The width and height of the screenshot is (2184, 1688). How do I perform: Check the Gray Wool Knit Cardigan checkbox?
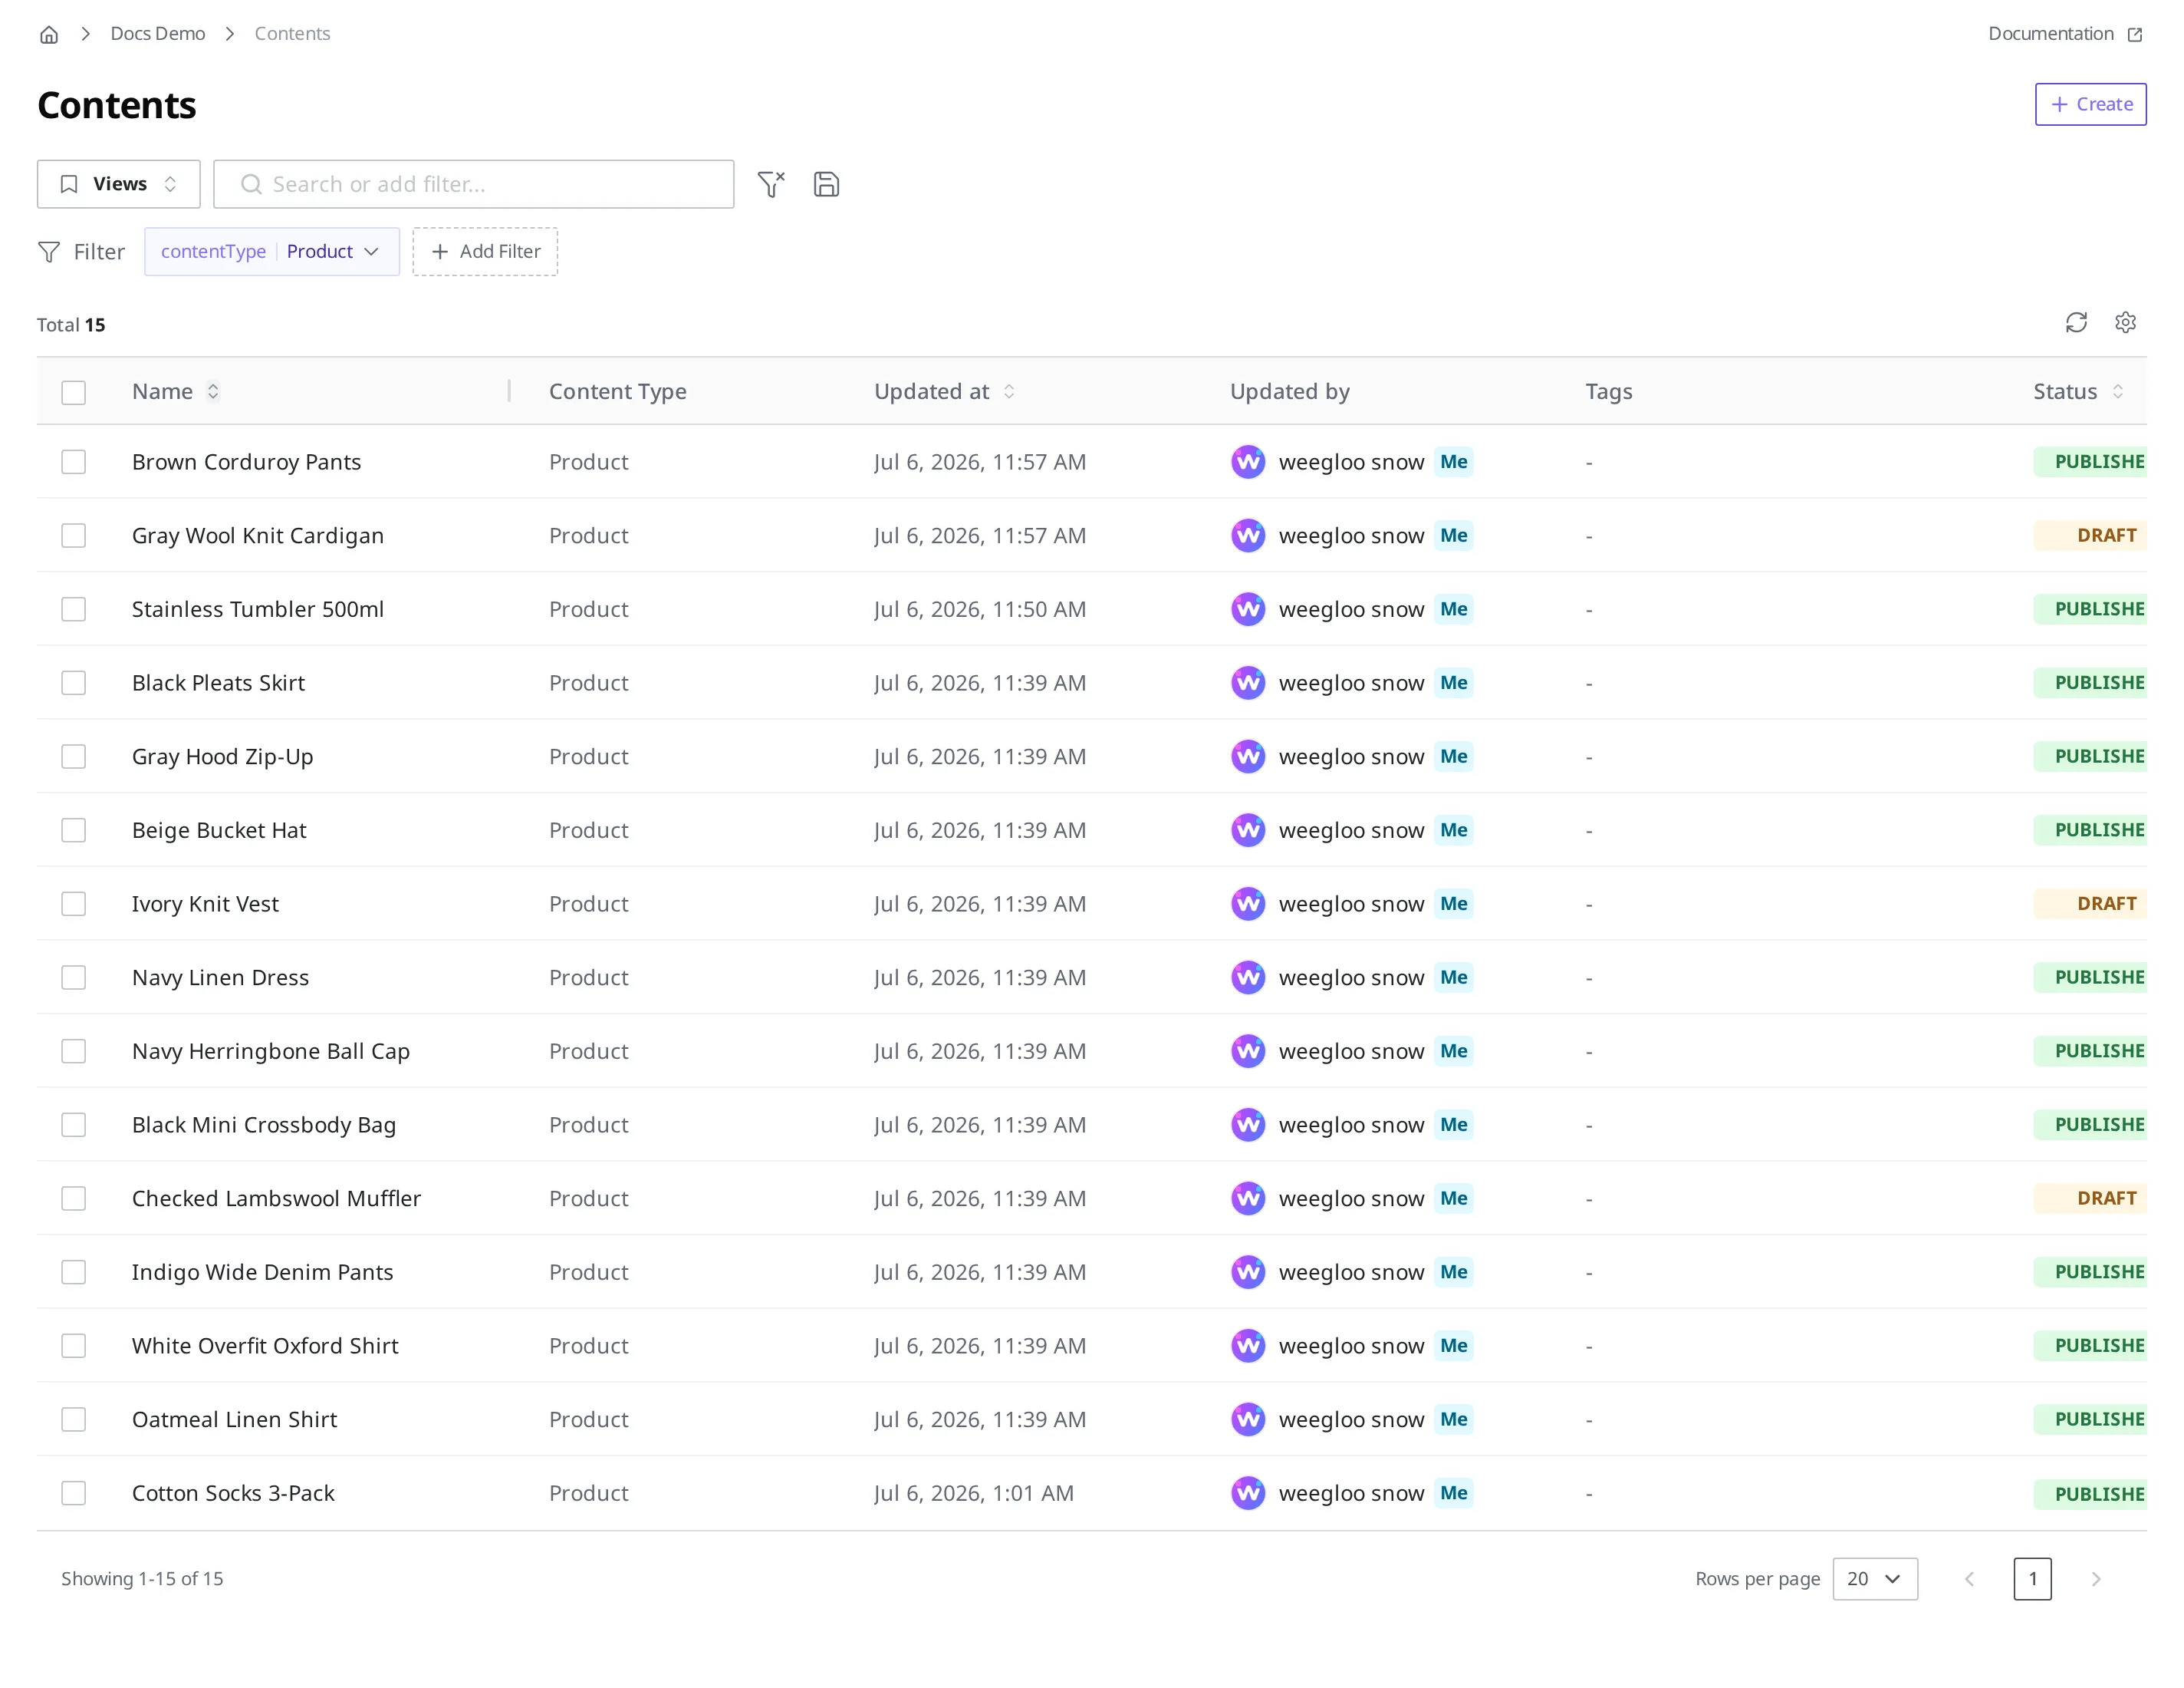[x=73, y=536]
